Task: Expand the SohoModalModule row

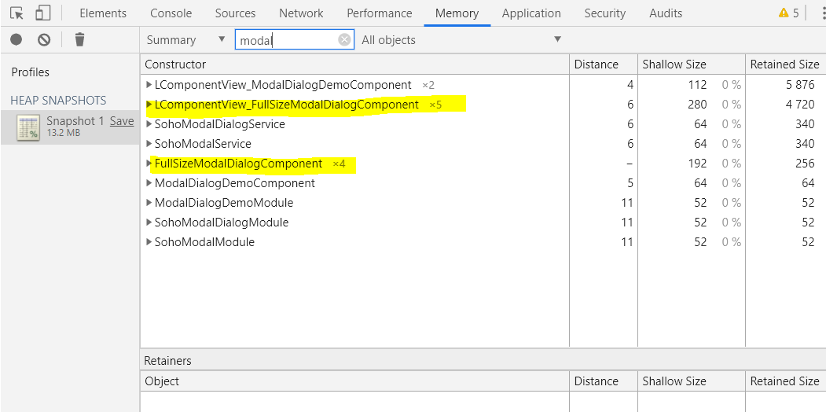Action: coord(149,242)
